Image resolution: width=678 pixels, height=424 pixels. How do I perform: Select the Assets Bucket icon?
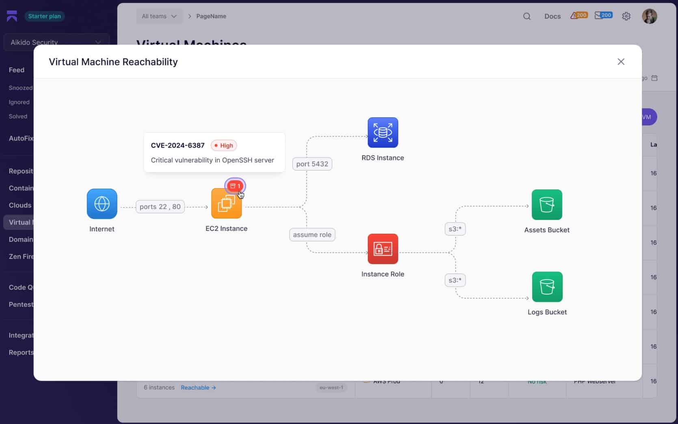point(547,204)
